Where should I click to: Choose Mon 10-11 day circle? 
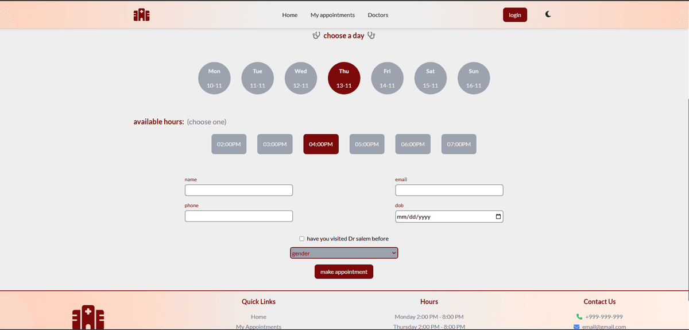(214, 79)
